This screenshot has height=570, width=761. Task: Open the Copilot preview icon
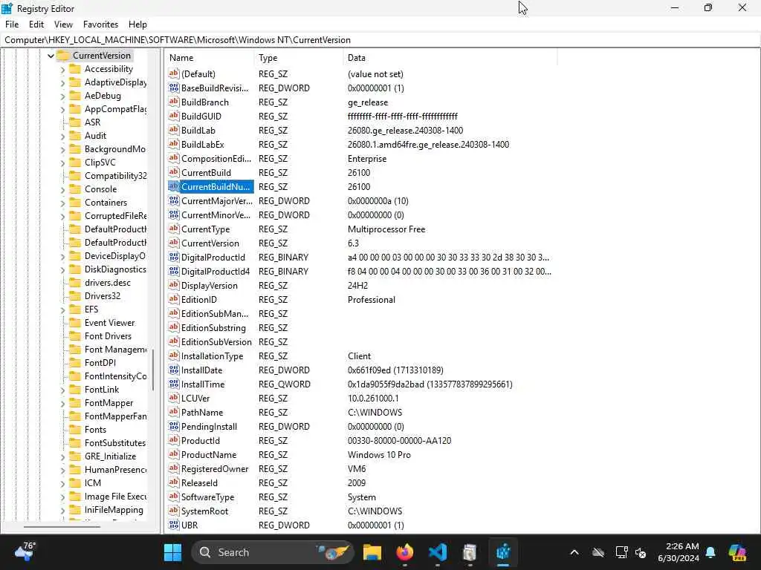[737, 552]
